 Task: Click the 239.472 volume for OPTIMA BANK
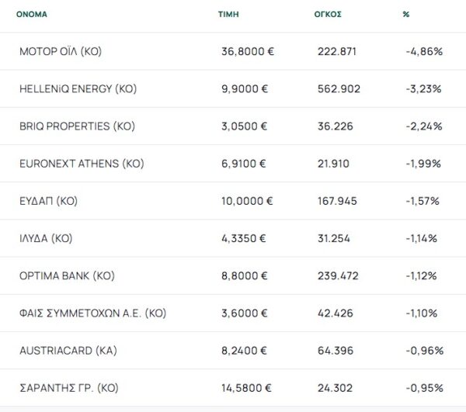[x=338, y=275]
